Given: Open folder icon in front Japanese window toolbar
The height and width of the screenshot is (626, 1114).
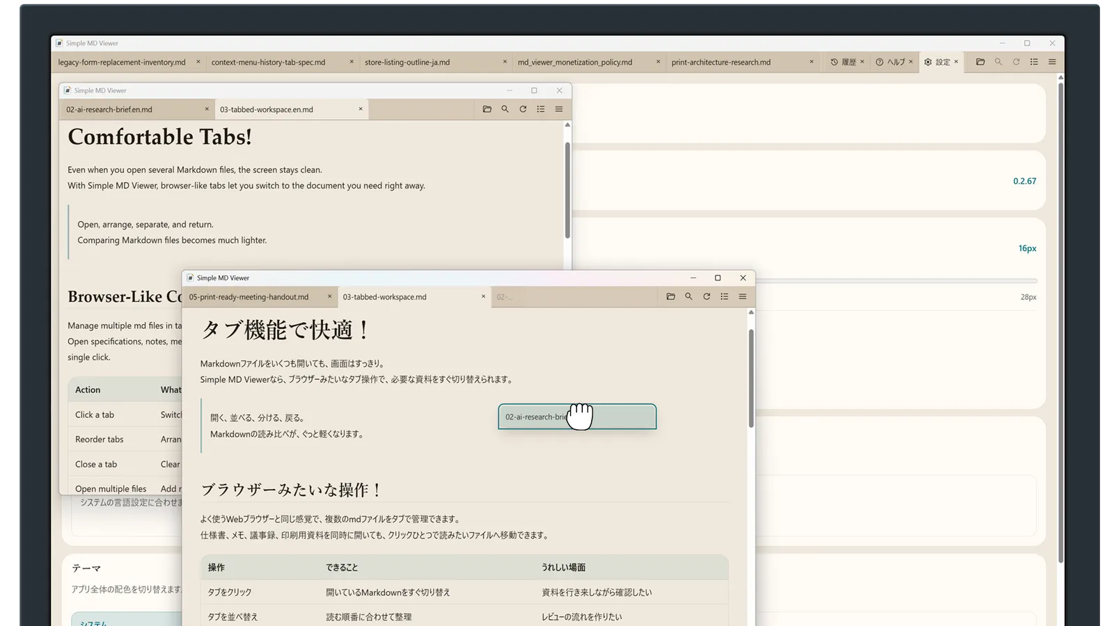Looking at the screenshot, I should point(670,296).
